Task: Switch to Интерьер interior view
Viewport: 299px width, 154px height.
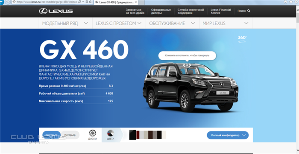Action: coord(70,135)
